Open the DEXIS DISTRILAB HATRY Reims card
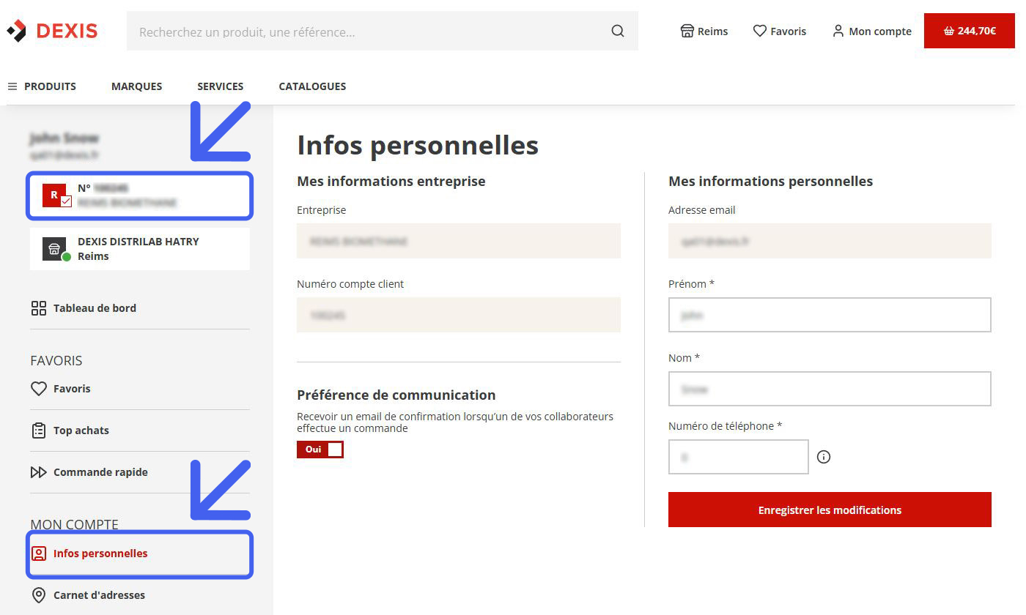 click(140, 249)
